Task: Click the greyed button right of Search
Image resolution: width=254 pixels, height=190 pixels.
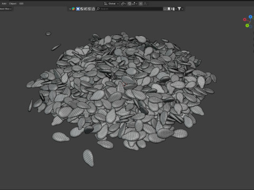Action: tap(165, 9)
